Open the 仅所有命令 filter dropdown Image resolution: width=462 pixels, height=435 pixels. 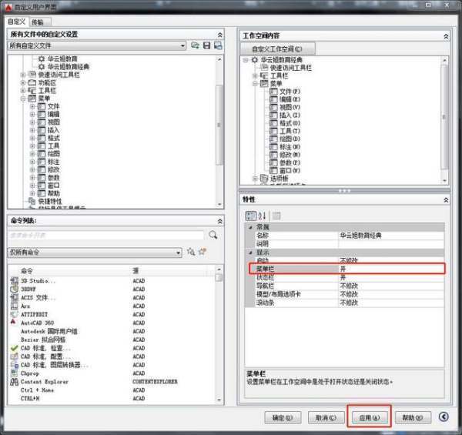click(x=178, y=253)
